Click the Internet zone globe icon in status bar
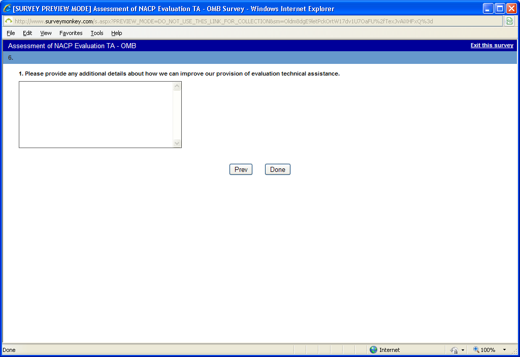The image size is (520, 357). tap(373, 350)
